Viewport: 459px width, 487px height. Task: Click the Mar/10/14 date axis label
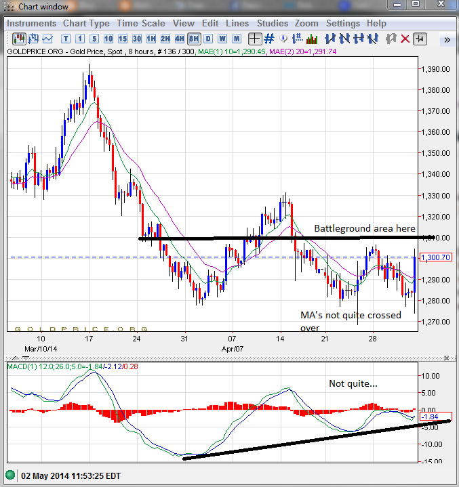click(x=41, y=349)
